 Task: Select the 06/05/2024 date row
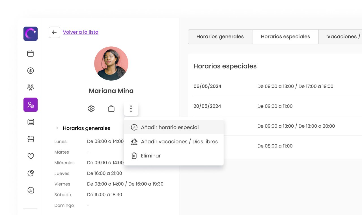click(278, 86)
